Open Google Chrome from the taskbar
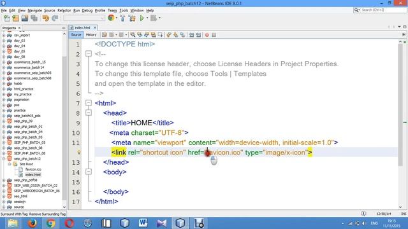The width and height of the screenshot is (408, 229). pos(51,223)
